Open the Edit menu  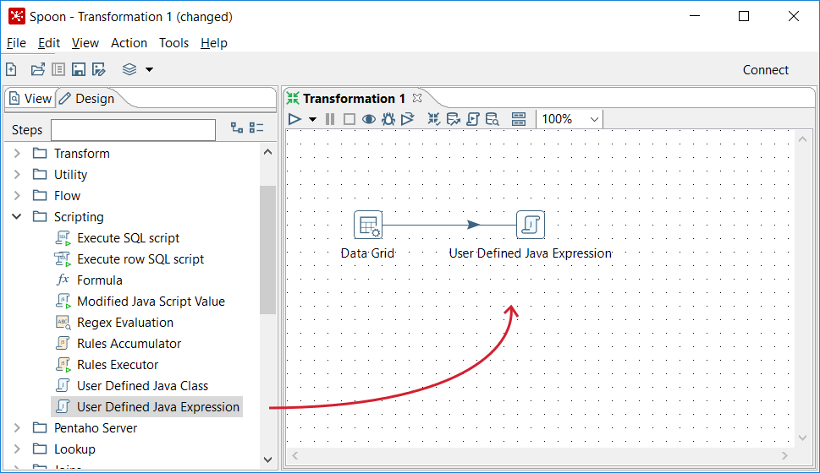coord(49,43)
